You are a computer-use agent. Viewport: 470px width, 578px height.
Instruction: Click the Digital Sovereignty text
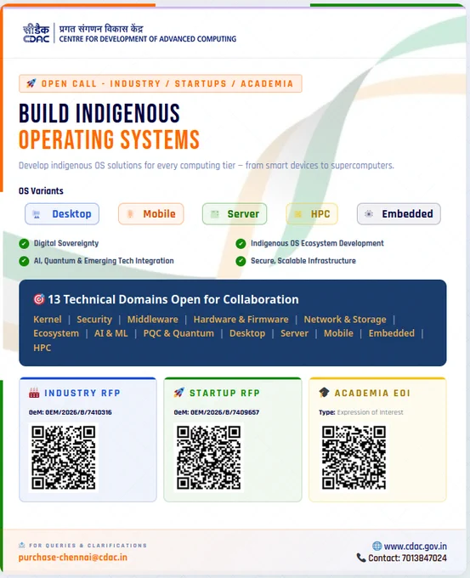pos(66,243)
